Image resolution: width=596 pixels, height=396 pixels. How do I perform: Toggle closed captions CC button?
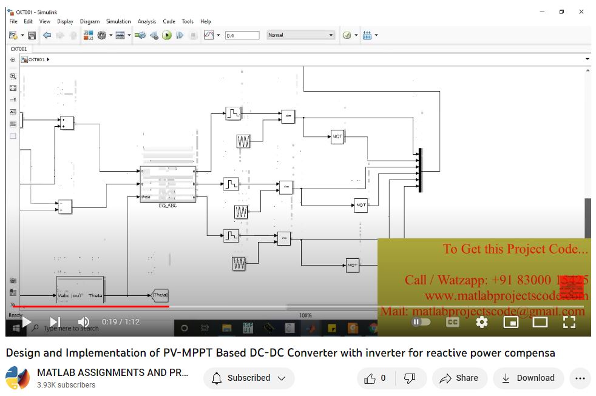click(452, 322)
